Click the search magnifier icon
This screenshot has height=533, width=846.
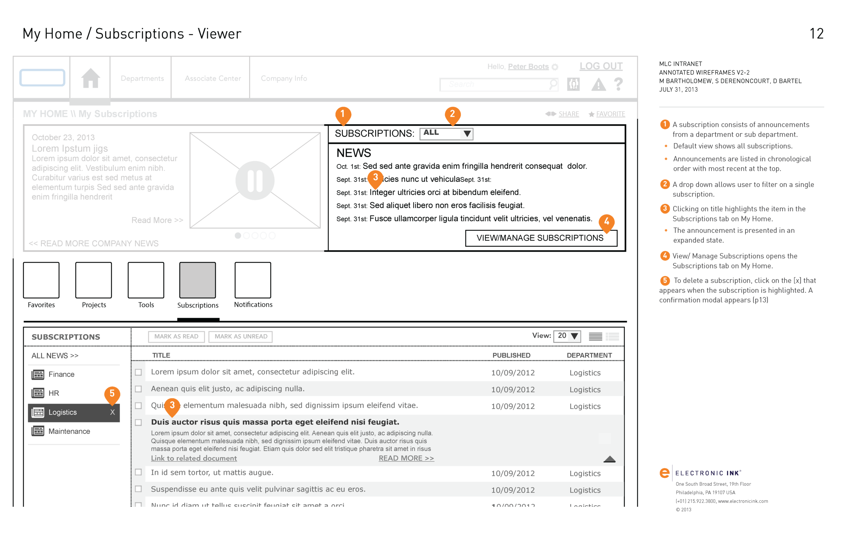(553, 84)
